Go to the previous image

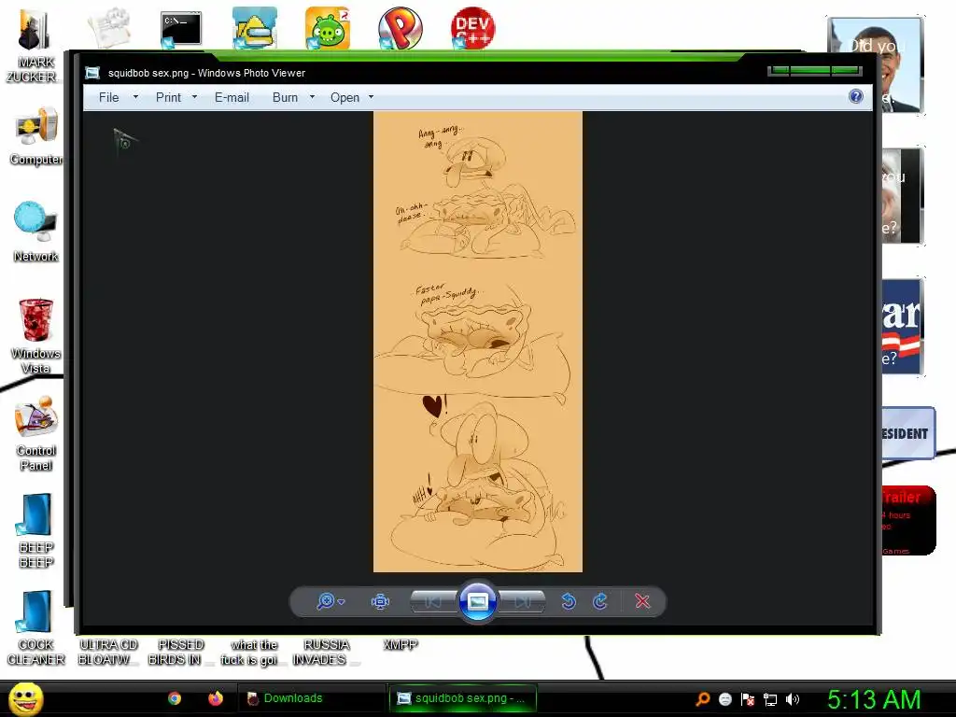click(x=433, y=602)
